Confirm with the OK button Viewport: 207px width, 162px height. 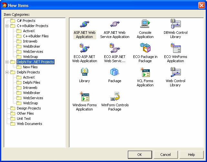140,155
